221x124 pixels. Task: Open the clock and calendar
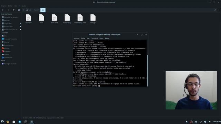tap(217, 122)
